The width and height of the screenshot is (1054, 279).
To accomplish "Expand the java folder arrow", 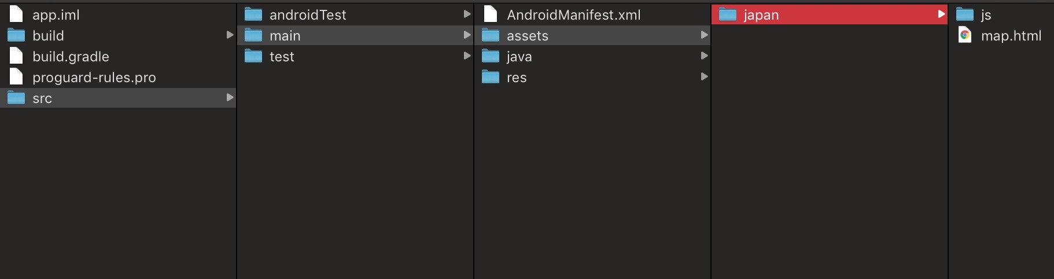I will click(704, 56).
